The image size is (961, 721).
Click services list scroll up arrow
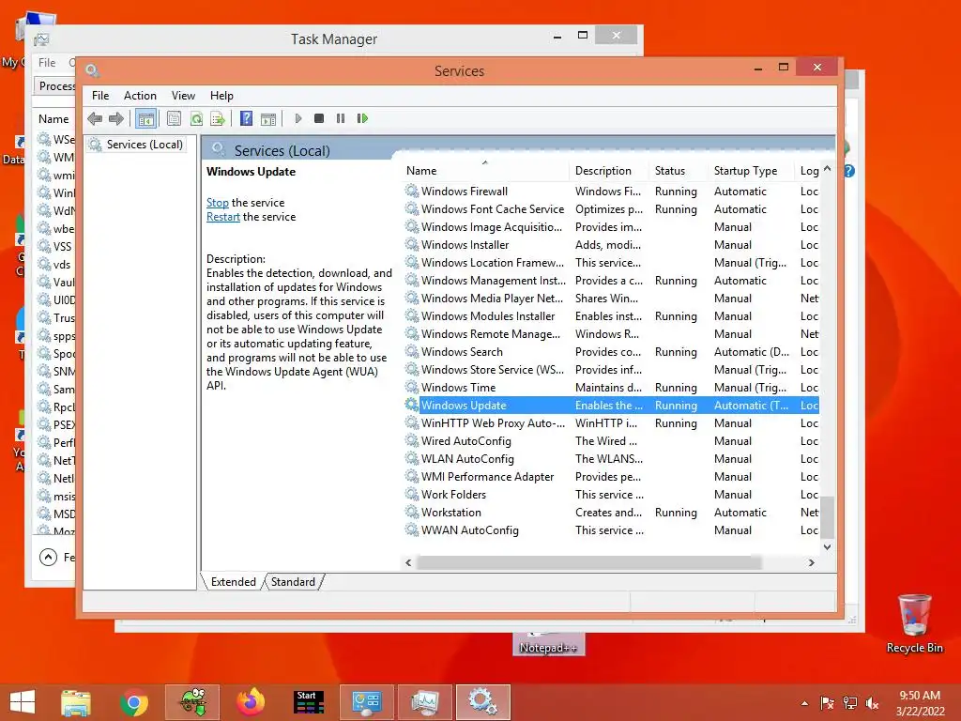pos(828,168)
